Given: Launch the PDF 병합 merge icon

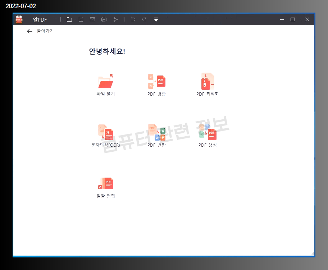Looking at the screenshot, I should [157, 81].
